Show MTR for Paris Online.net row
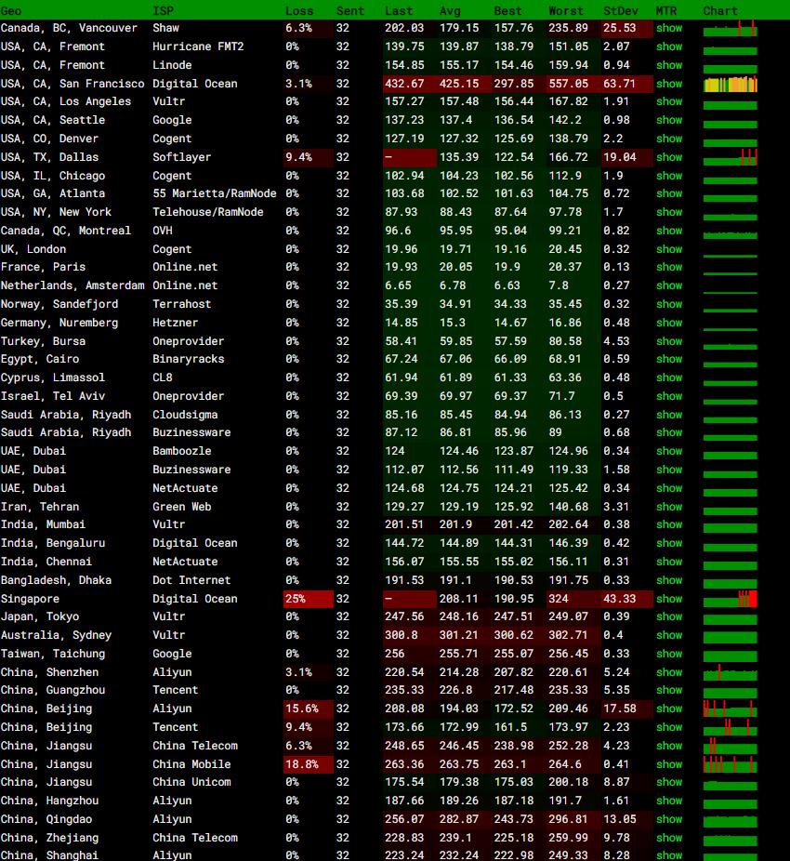 (x=669, y=267)
